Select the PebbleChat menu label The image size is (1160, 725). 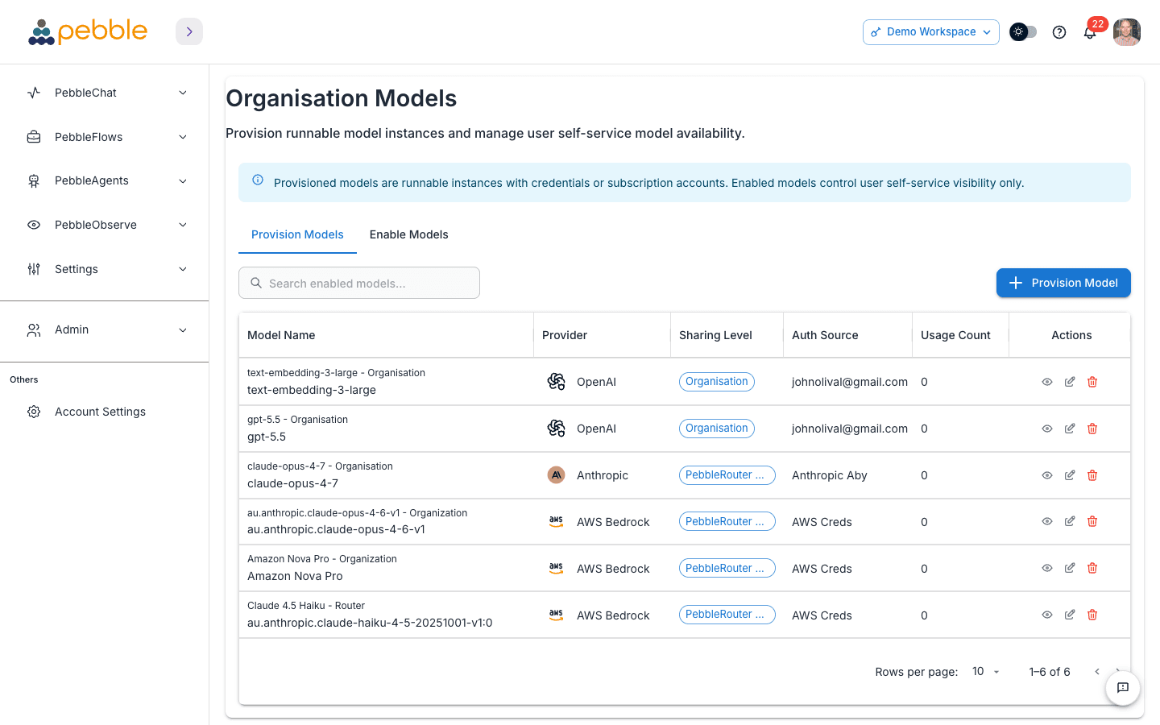[85, 93]
